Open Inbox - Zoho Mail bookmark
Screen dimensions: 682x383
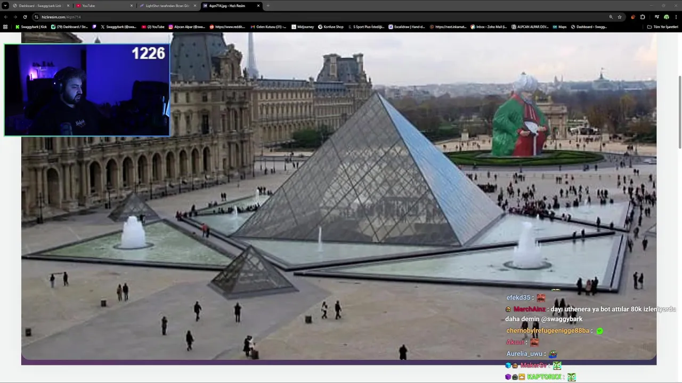point(489,27)
